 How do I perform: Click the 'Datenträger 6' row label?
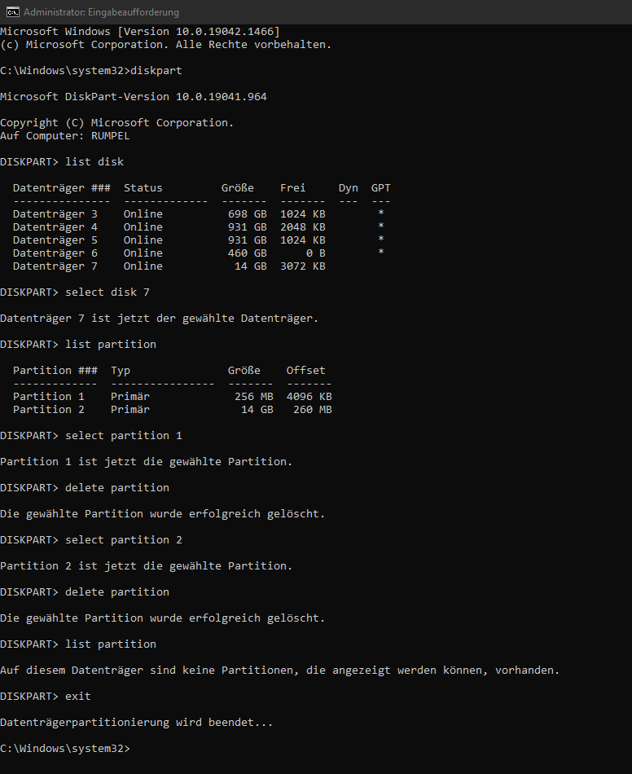tap(55, 253)
